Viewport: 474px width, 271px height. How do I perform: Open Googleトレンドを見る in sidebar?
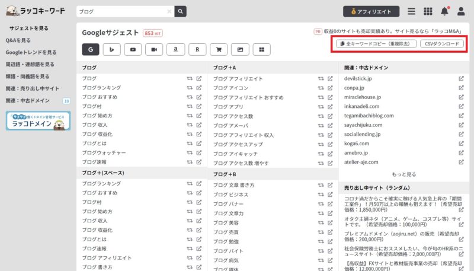click(31, 52)
